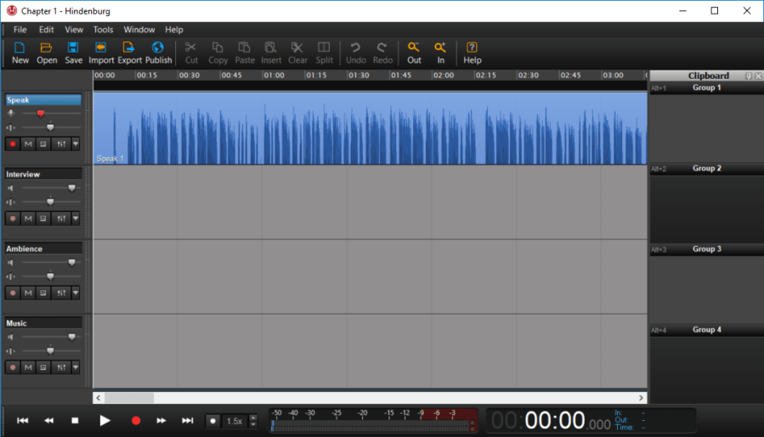Arm recording on the Music track
764x437 pixels.
pos(13,367)
